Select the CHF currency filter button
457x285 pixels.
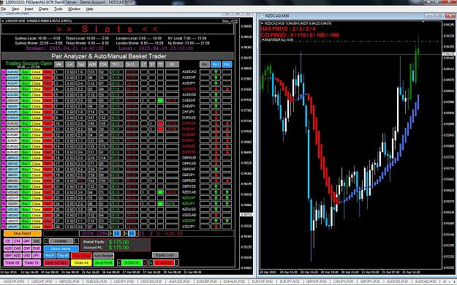click(x=27, y=248)
